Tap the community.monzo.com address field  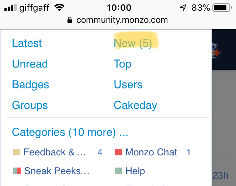(x=122, y=20)
